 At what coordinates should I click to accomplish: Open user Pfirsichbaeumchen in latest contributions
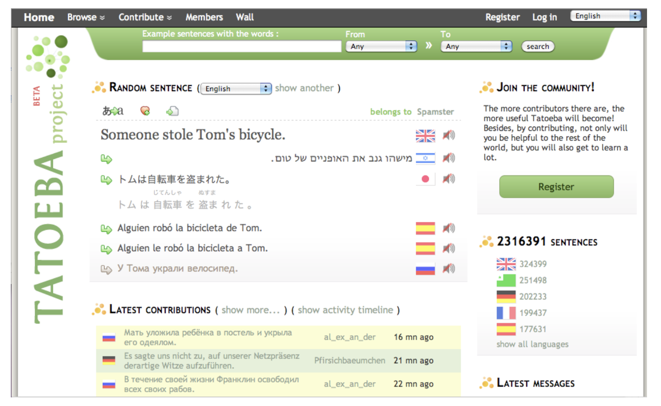click(350, 361)
